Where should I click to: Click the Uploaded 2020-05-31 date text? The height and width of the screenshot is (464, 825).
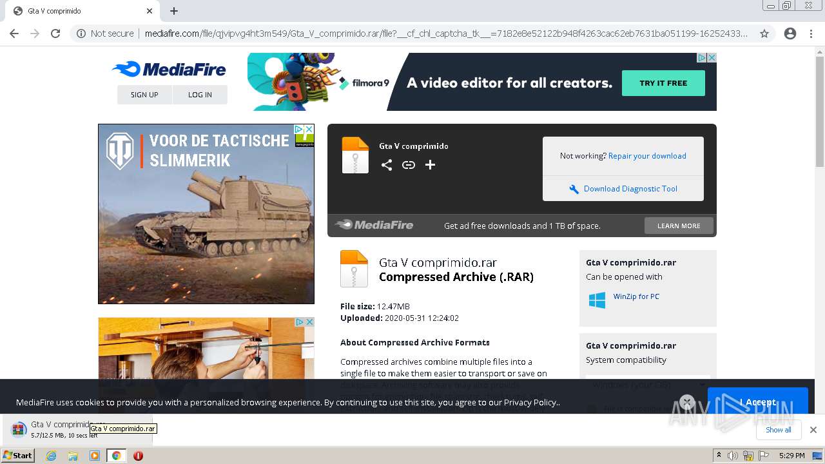coord(400,318)
